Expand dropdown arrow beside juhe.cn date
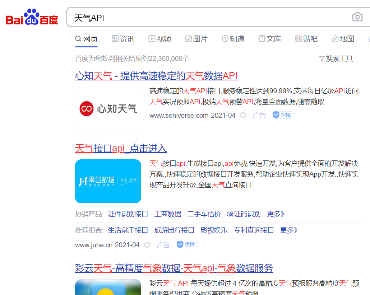Screen dimensions: 370x295 click(147, 245)
